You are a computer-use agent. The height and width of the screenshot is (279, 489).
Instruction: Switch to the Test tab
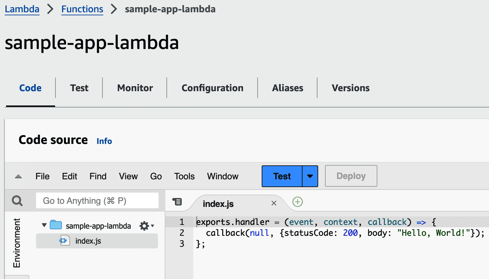tap(79, 88)
